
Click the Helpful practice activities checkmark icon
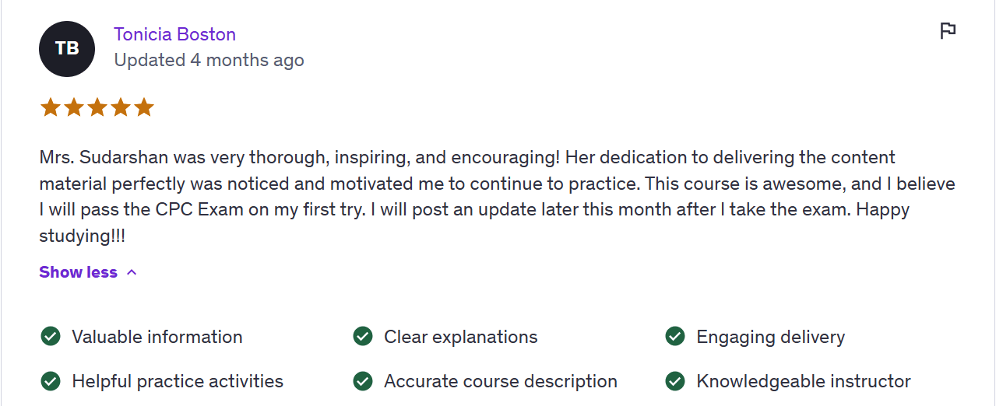[x=51, y=381]
